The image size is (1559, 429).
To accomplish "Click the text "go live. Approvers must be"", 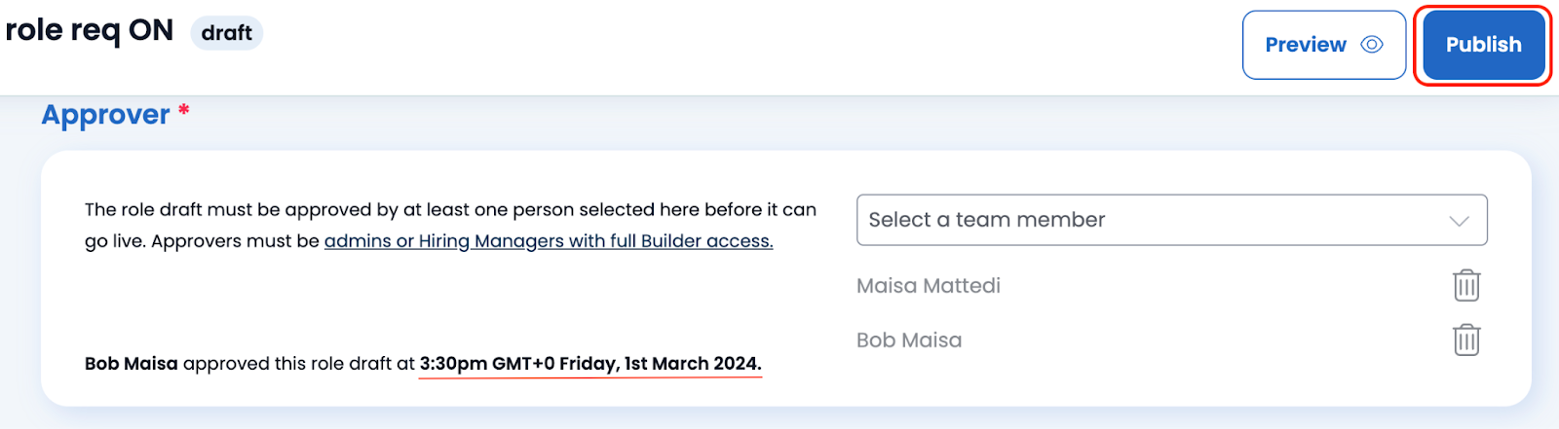I will click(x=202, y=241).
